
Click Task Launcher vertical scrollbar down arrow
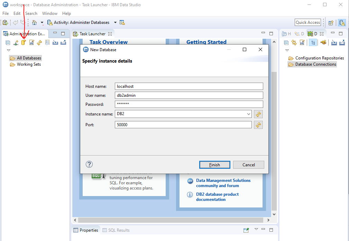click(x=274, y=214)
